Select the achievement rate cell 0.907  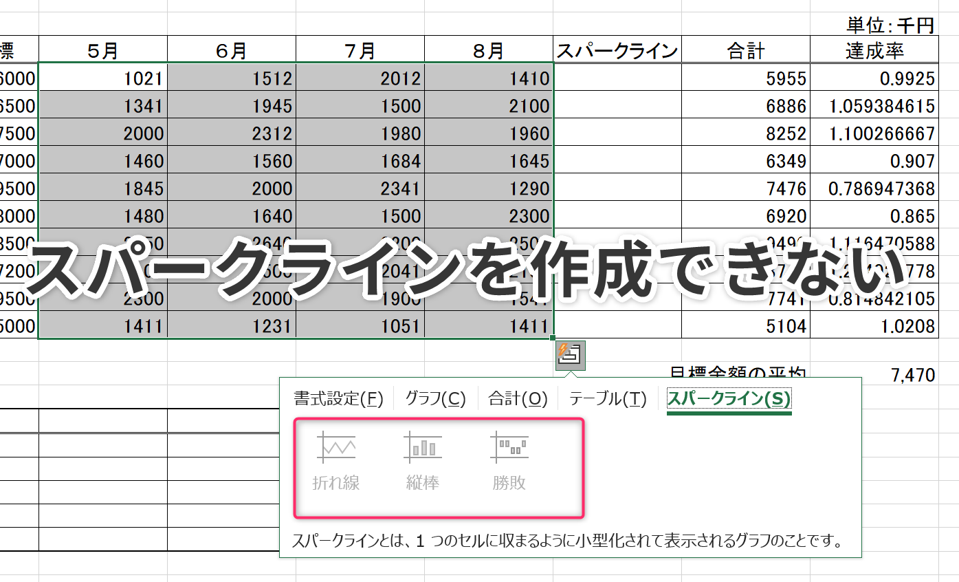pos(874,160)
